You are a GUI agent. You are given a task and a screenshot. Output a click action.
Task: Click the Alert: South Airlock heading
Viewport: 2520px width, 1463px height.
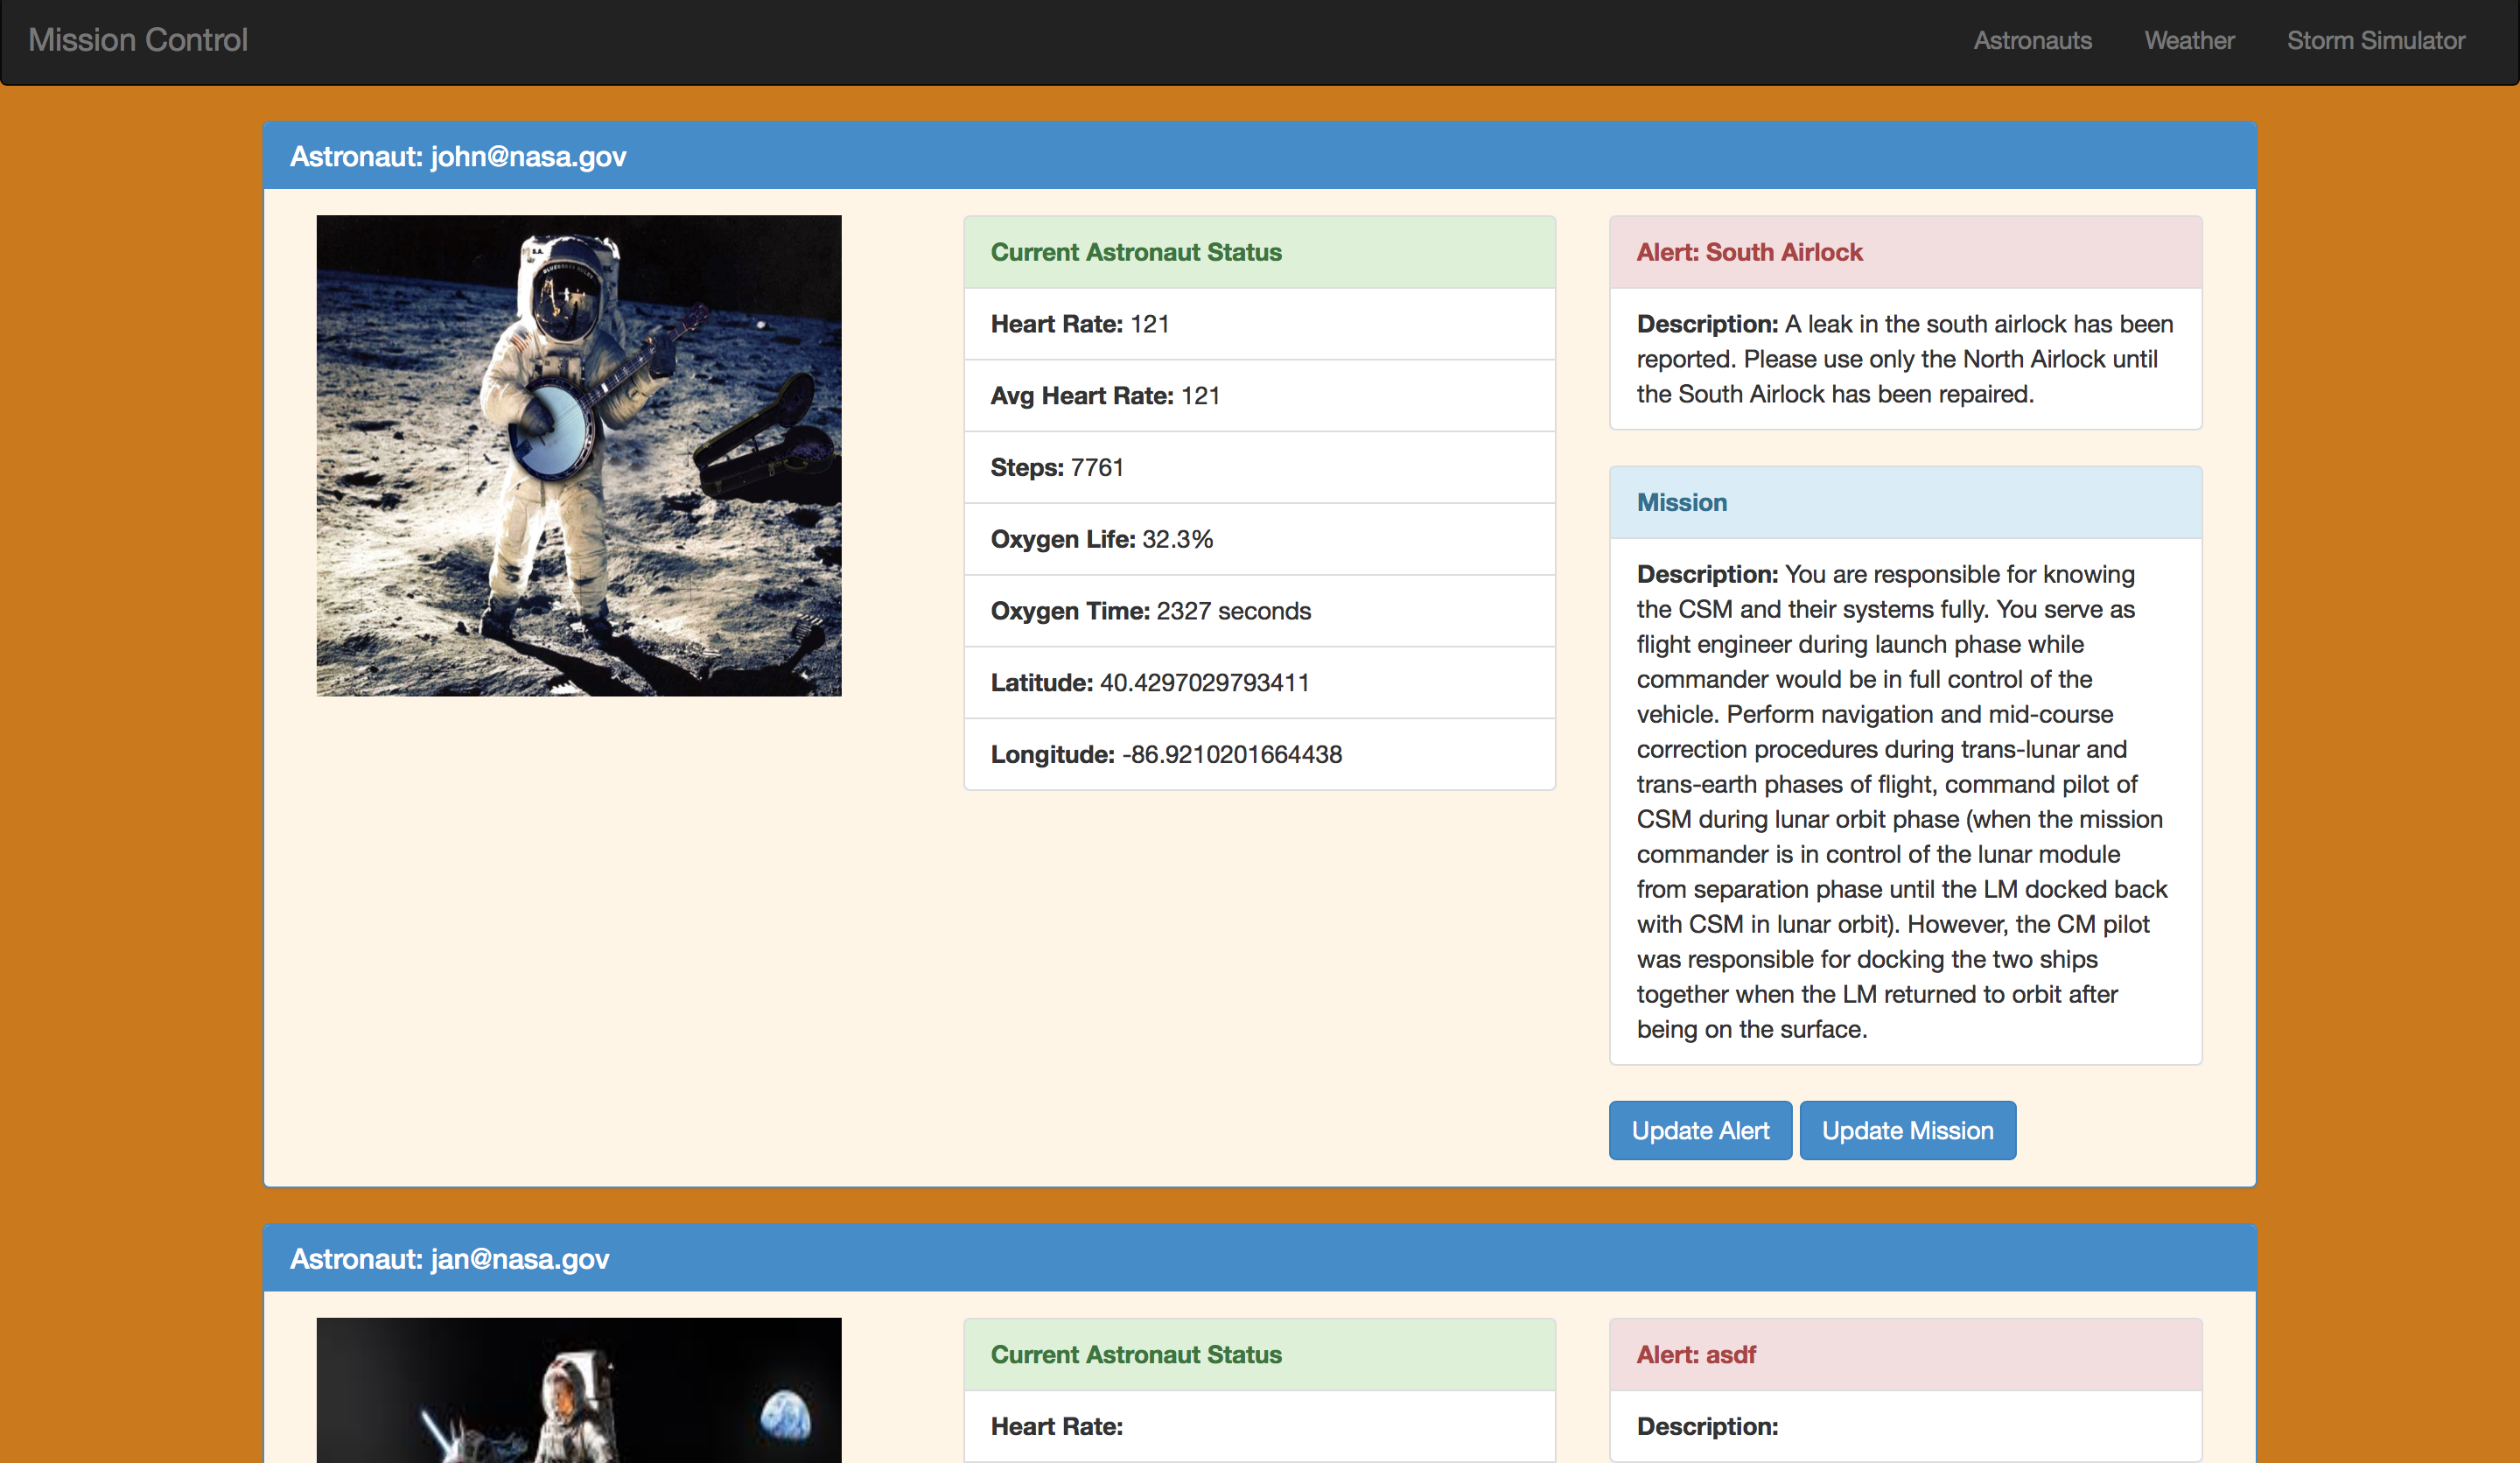click(x=1749, y=252)
